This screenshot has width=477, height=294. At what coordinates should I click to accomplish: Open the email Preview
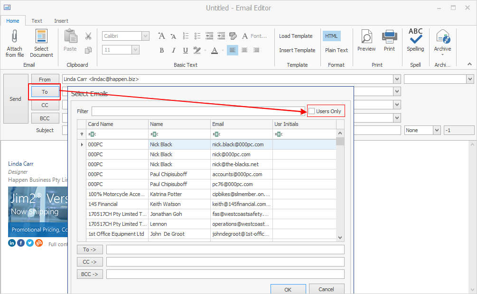click(x=366, y=40)
